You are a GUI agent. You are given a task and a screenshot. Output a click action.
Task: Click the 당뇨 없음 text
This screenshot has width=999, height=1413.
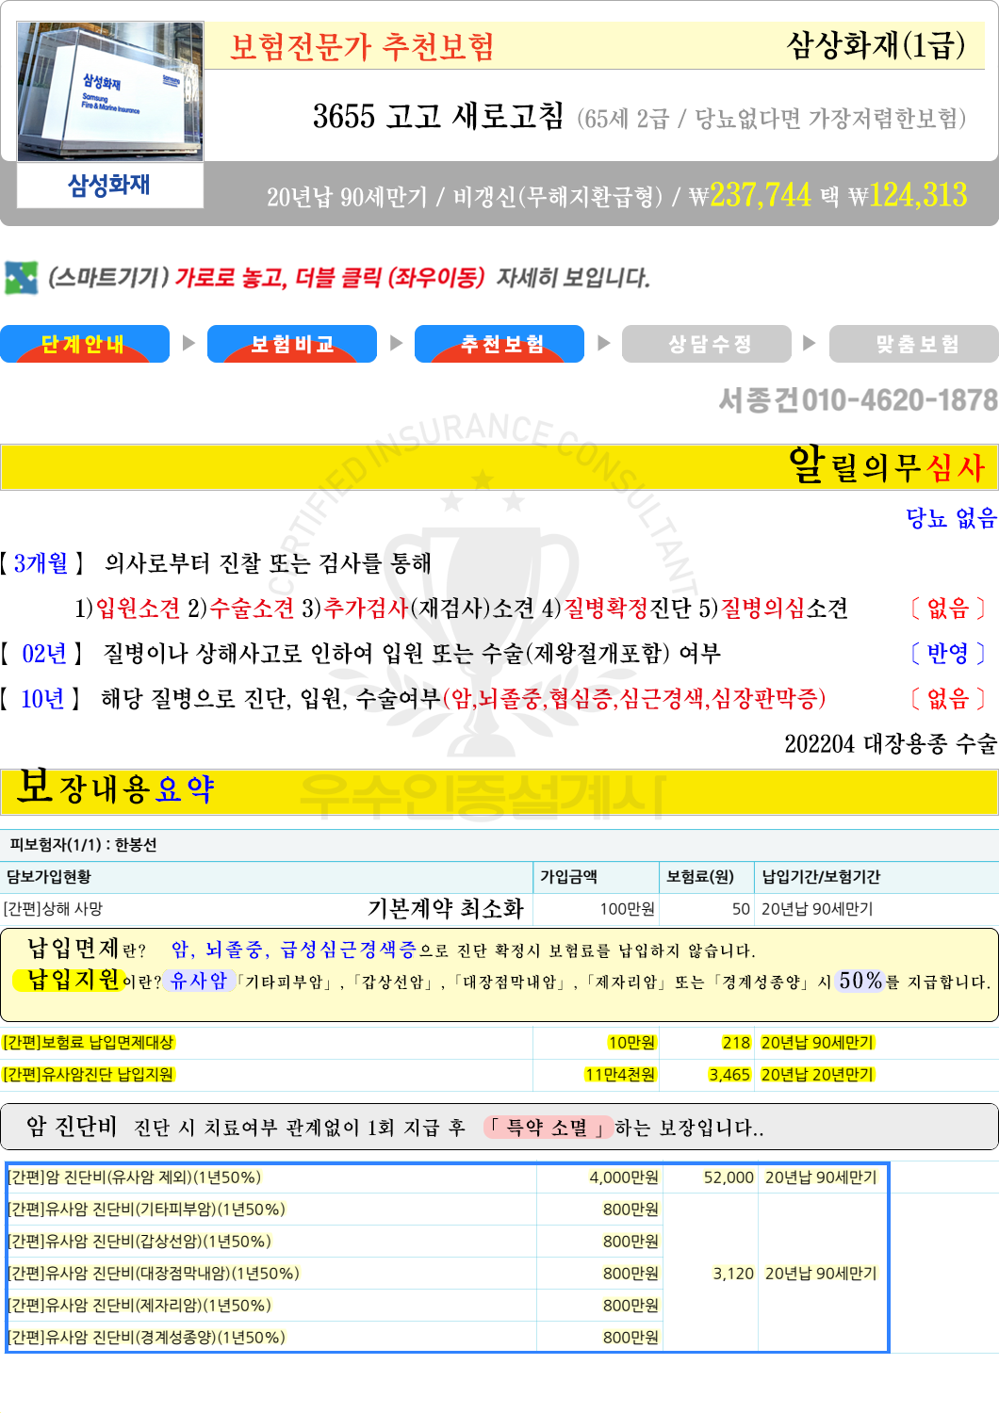[950, 518]
